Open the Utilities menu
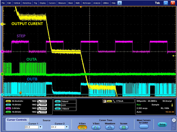This screenshot has width=177, height=132. tap(106, 3)
